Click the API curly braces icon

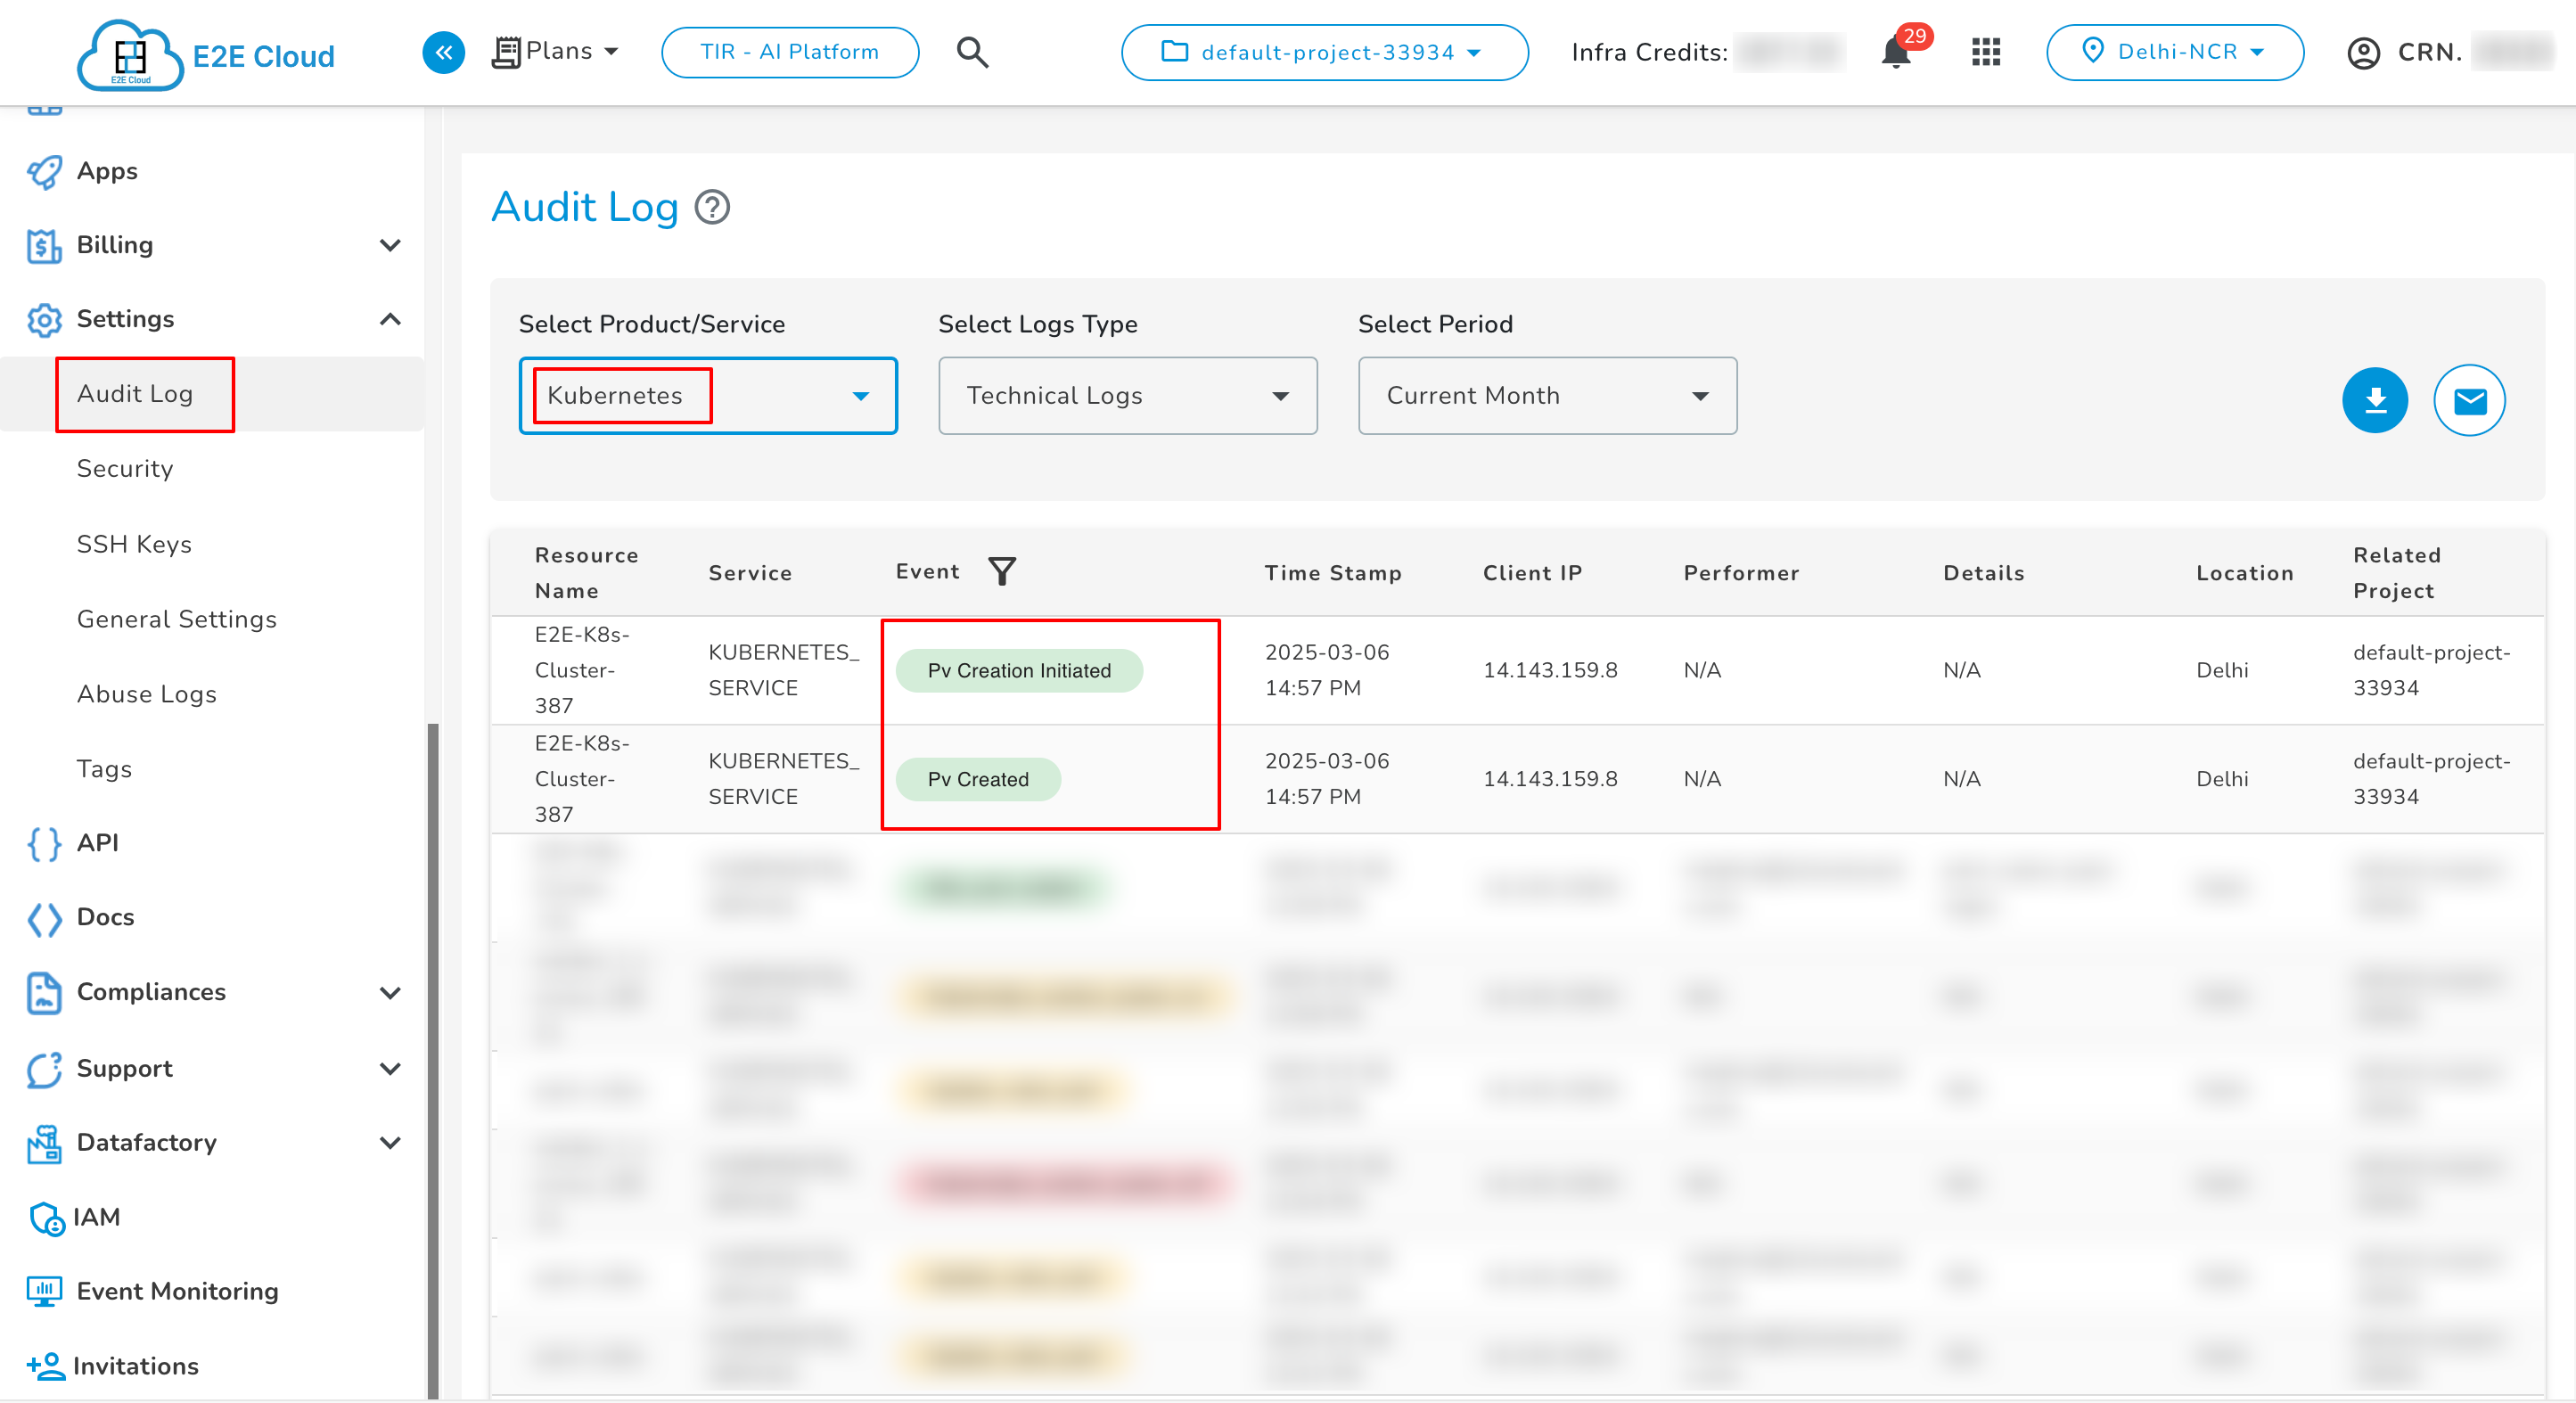(x=44, y=843)
